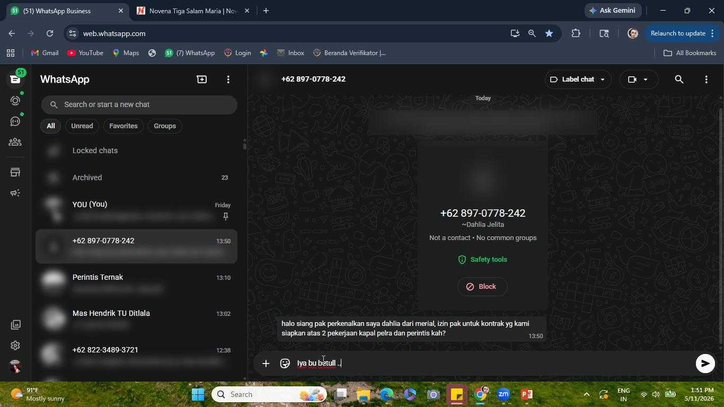
Task: Open the Chrome media controls icon
Action: [x=604, y=33]
